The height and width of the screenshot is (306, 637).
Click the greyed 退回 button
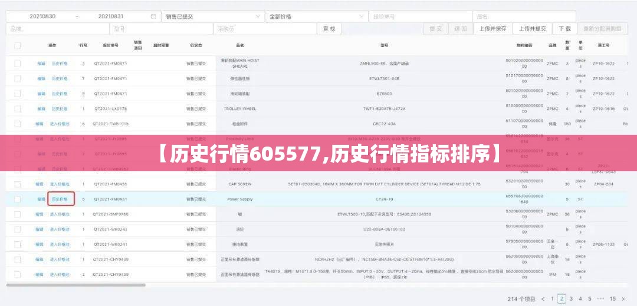[460, 29]
